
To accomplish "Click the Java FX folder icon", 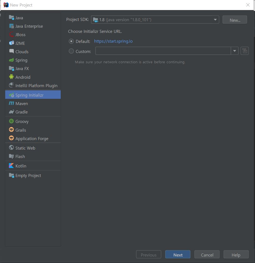I will (11, 68).
